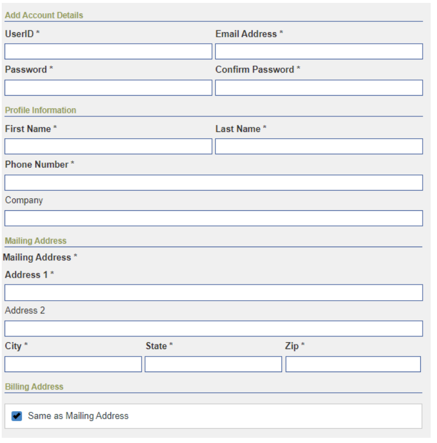Focus the Email Address text box
Screen dimensions: 437x443
tap(319, 52)
